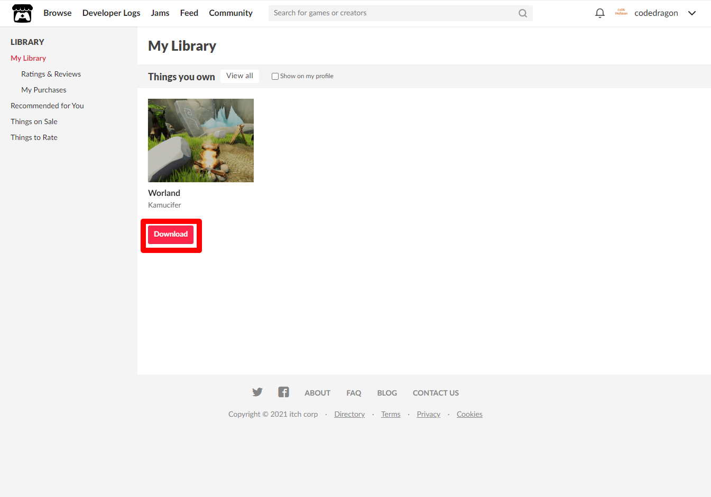The width and height of the screenshot is (711, 497).
Task: Click the View all button
Action: [240, 76]
